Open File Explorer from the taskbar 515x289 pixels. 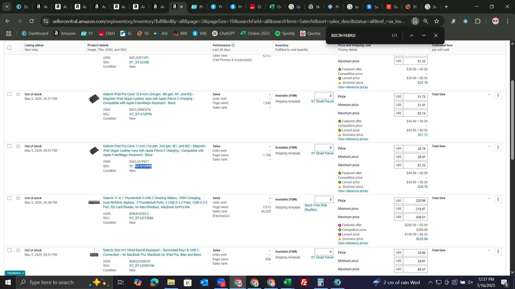pos(171,282)
